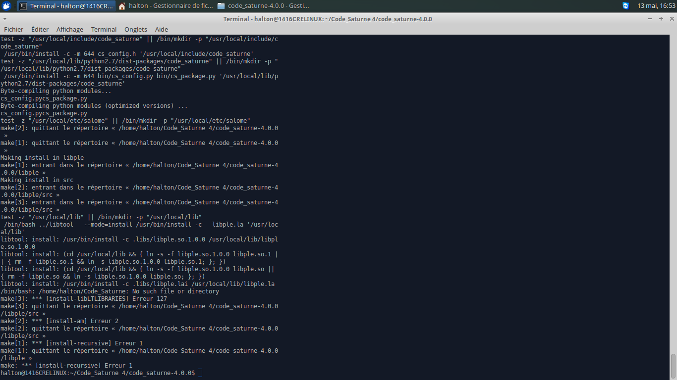Click the terminal command prompt cursor
Image resolution: width=677 pixels, height=380 pixels.
[x=200, y=373]
